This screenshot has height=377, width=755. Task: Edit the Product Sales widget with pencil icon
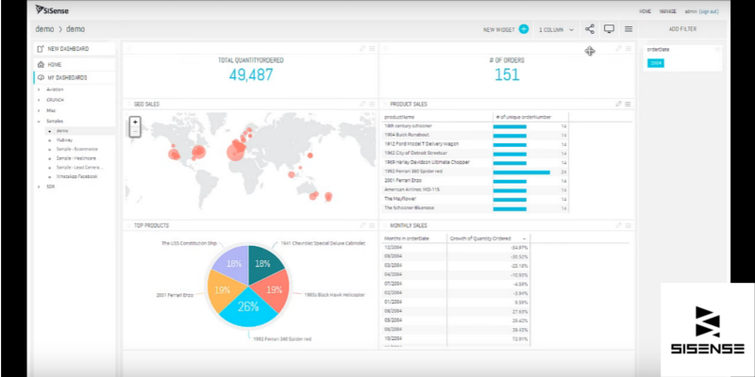[619, 104]
